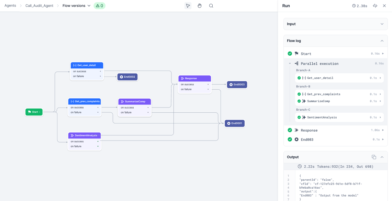Click the run duration clock icon
The height and width of the screenshot is (201, 392).
(x=354, y=6)
